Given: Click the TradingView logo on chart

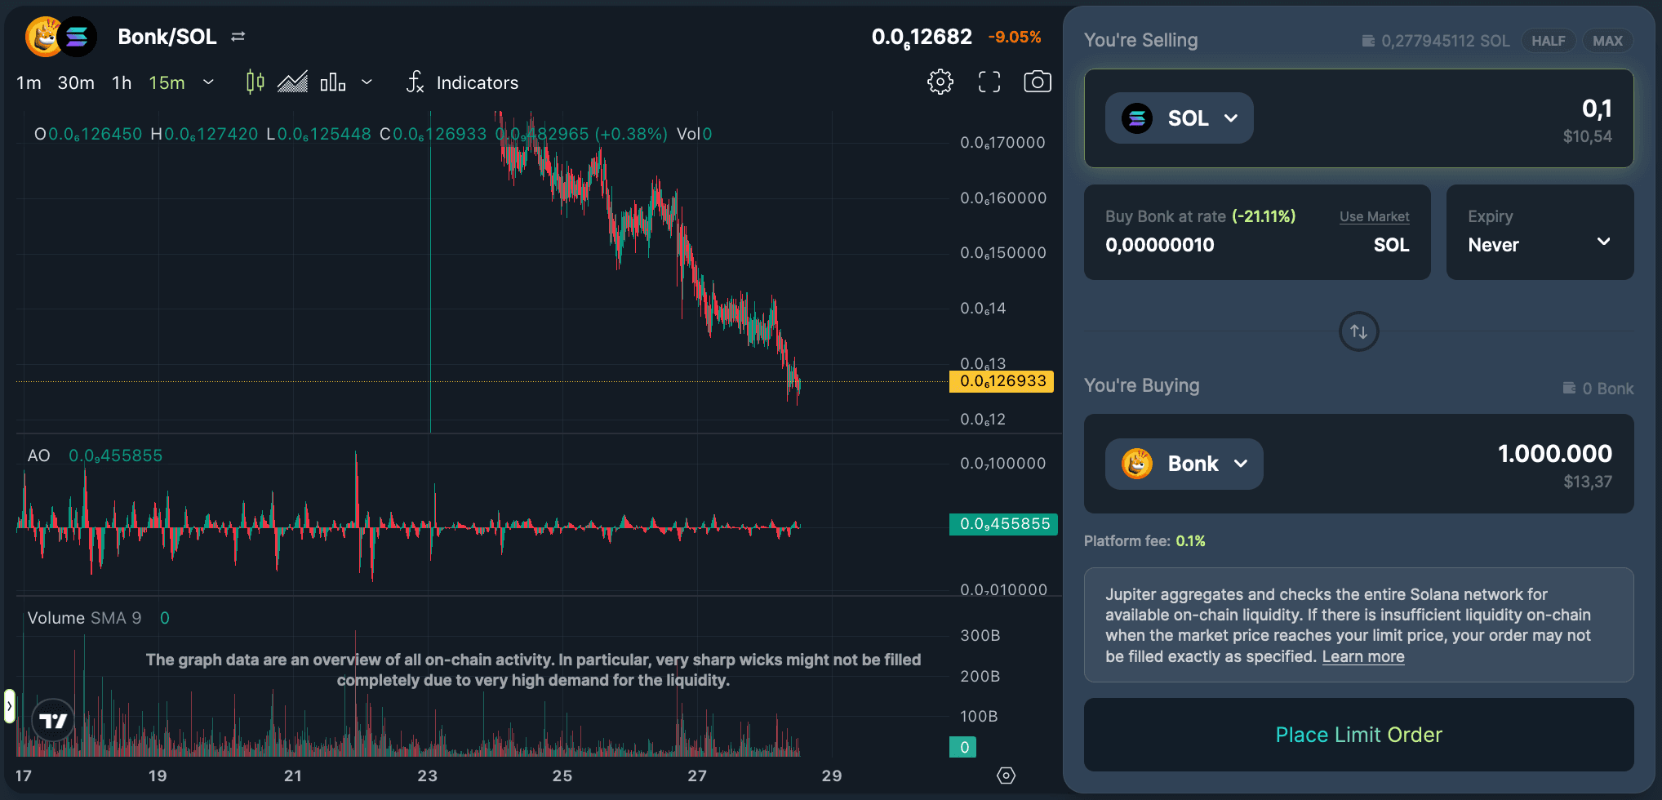Looking at the screenshot, I should [53, 721].
